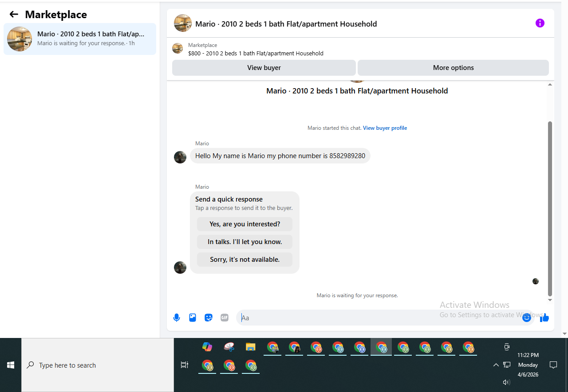Open the Snipping Tool from the taskbar
568x392 pixels.
229,347
